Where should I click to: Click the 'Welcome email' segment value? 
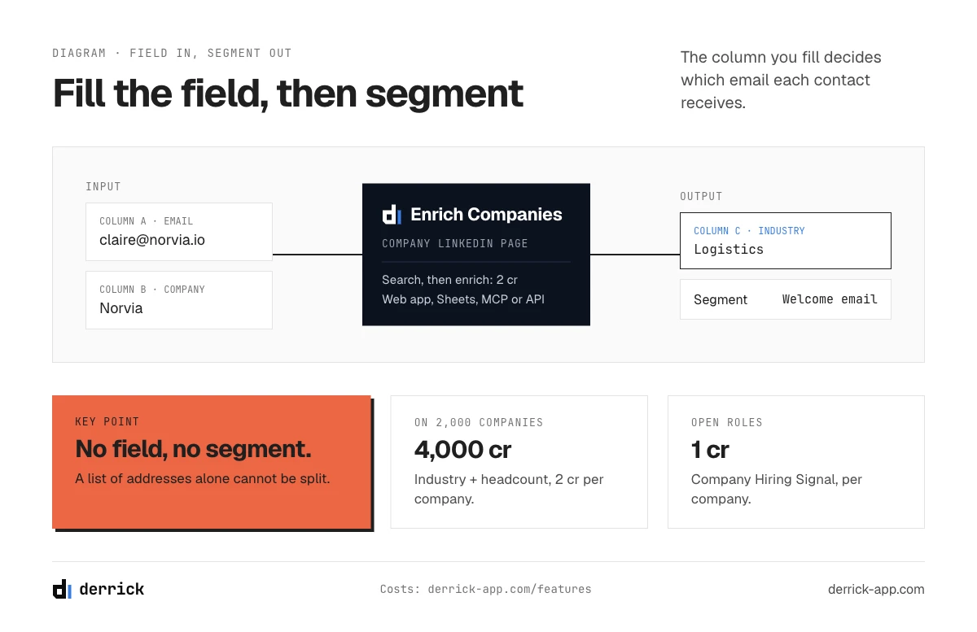tap(830, 299)
